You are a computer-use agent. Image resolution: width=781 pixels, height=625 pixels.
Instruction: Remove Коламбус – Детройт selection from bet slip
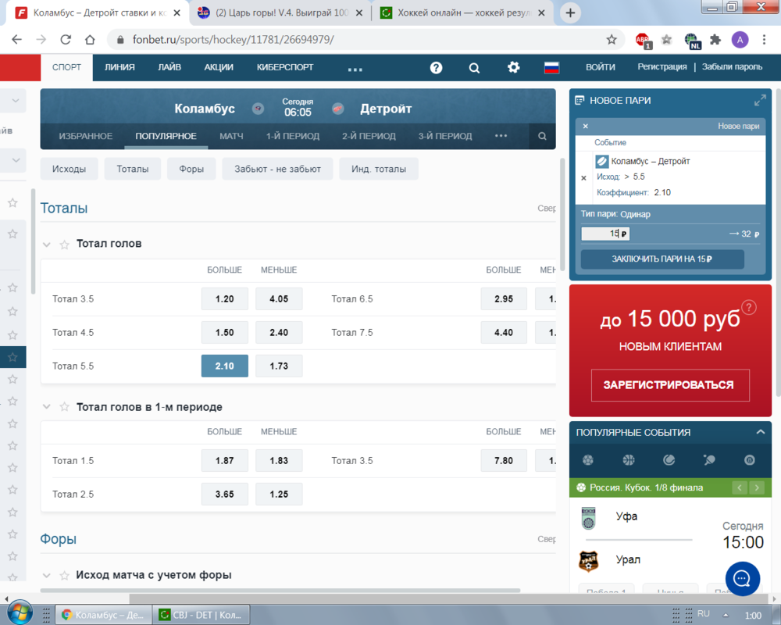click(x=583, y=177)
